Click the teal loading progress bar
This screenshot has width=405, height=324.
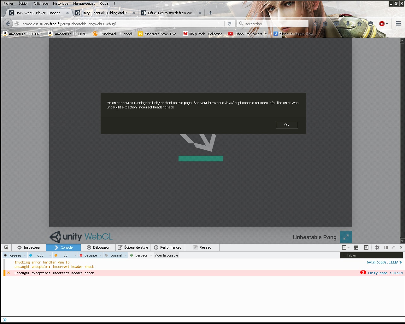pyautogui.click(x=201, y=159)
